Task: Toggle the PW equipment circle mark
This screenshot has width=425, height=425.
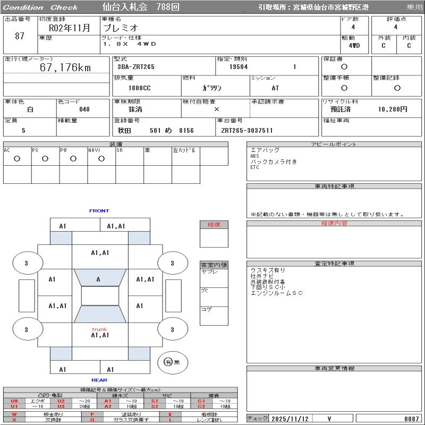Action: pyautogui.click(x=73, y=158)
